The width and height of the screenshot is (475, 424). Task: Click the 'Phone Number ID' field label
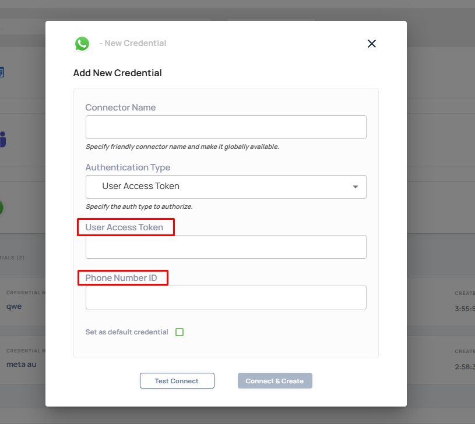point(121,278)
